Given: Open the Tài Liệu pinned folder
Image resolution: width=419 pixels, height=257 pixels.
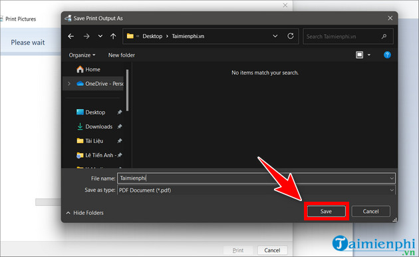Looking at the screenshot, I should [x=94, y=141].
